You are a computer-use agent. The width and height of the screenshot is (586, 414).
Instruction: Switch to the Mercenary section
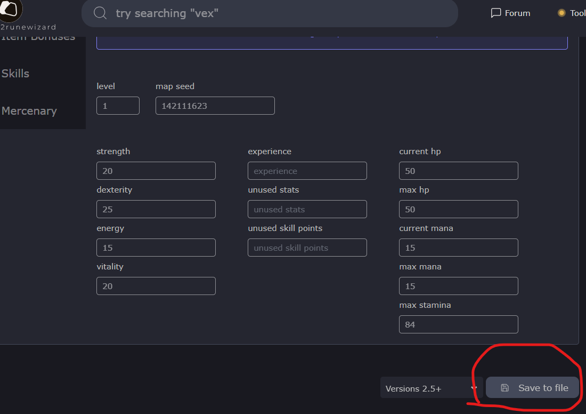pos(29,111)
